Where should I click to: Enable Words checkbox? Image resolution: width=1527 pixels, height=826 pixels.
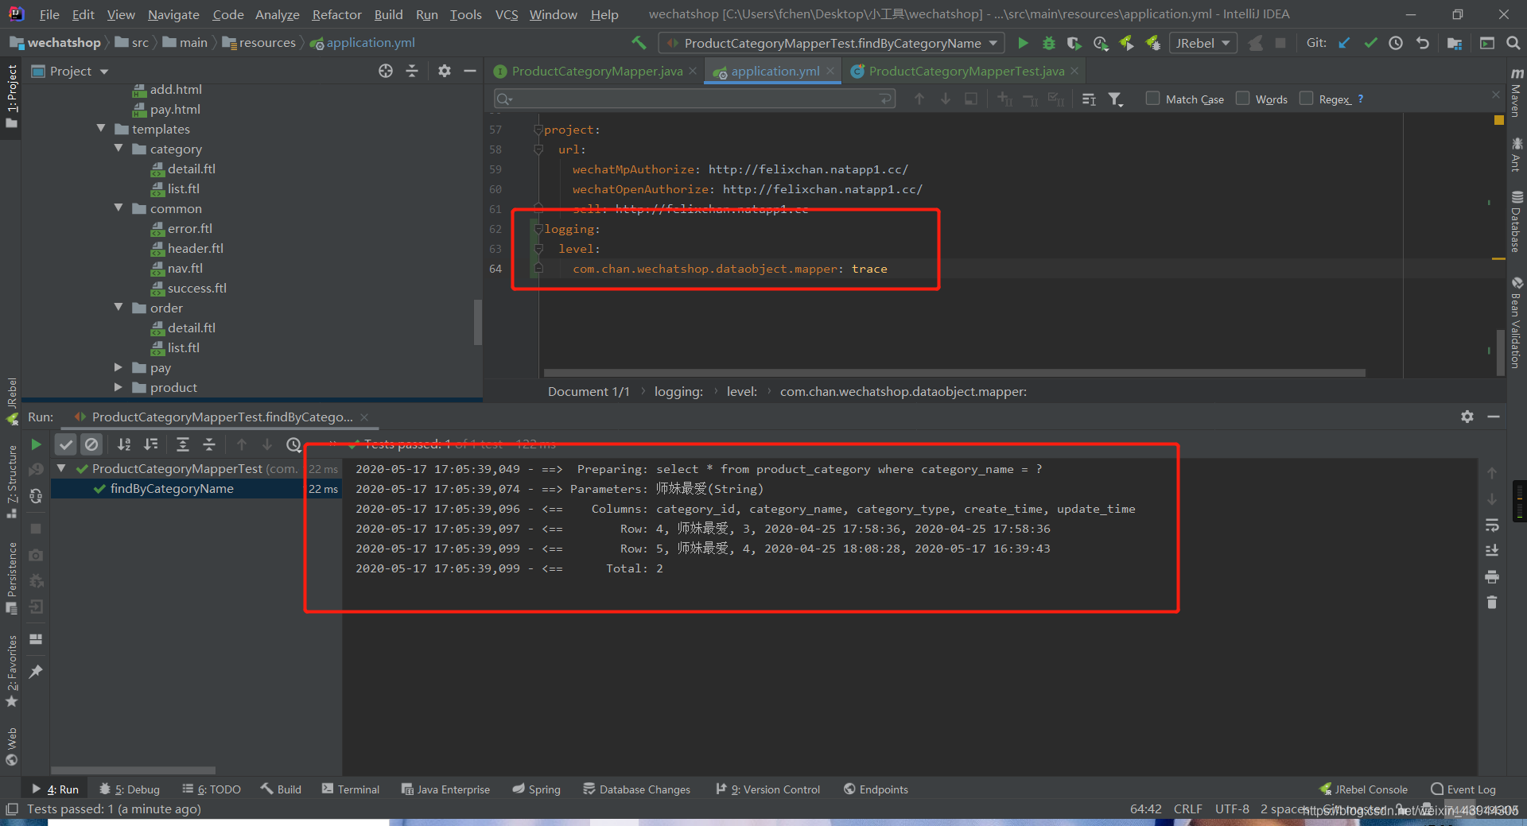coord(1242,99)
